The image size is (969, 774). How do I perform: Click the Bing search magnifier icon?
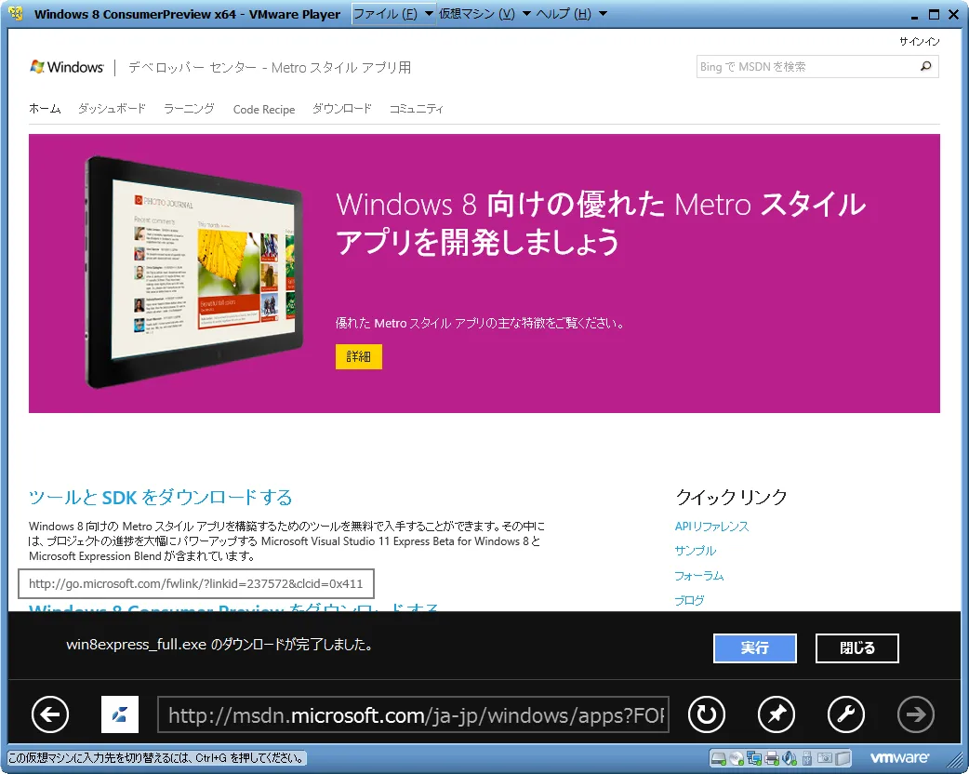click(x=924, y=66)
